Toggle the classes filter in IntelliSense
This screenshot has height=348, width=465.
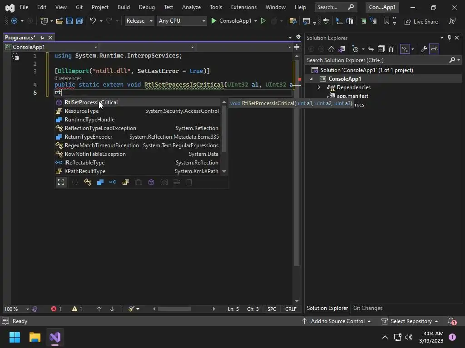point(88,182)
